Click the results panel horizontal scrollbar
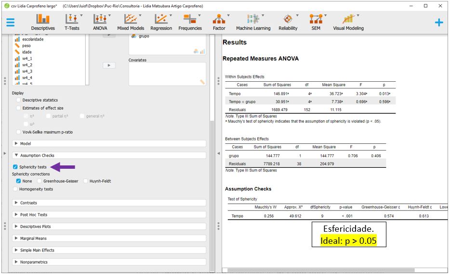The width and height of the screenshot is (450, 276). pos(320,270)
